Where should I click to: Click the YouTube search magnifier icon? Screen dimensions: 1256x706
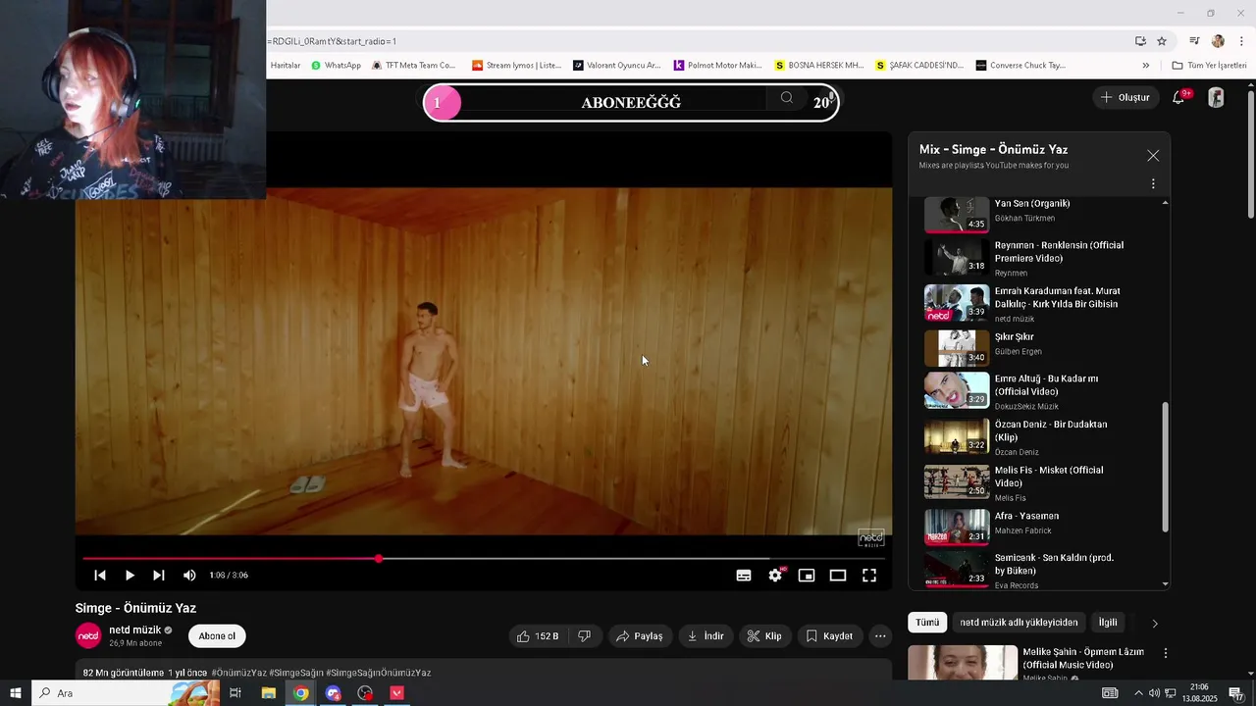pyautogui.click(x=786, y=98)
